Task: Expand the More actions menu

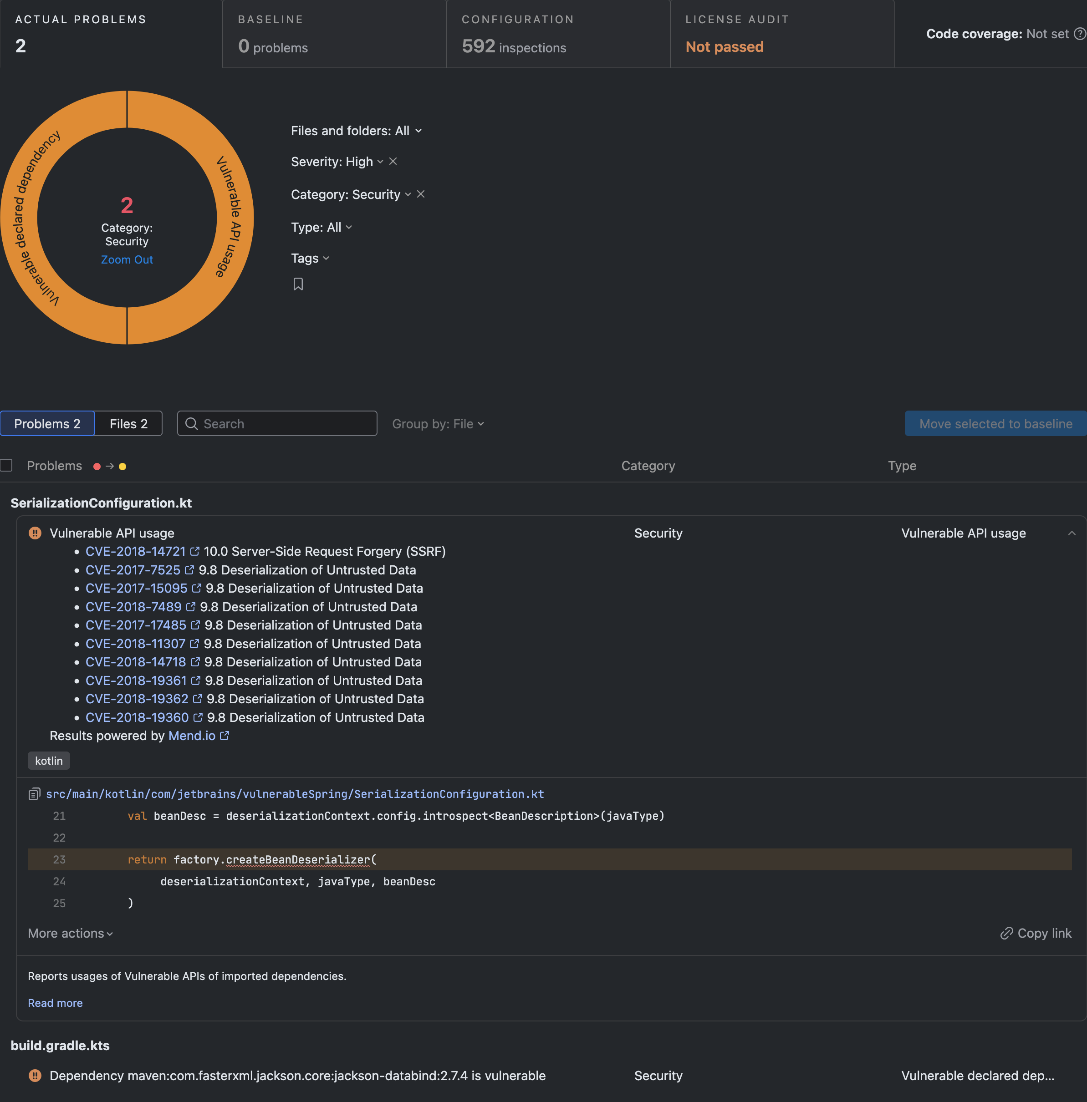Action: pyautogui.click(x=70, y=933)
